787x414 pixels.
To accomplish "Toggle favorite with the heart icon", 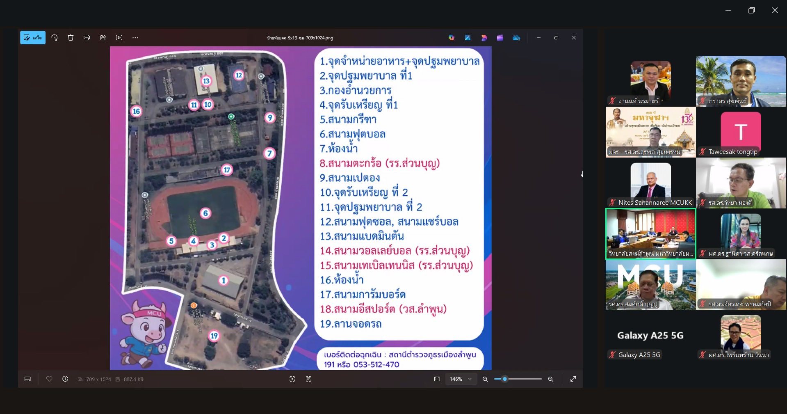I will point(49,379).
